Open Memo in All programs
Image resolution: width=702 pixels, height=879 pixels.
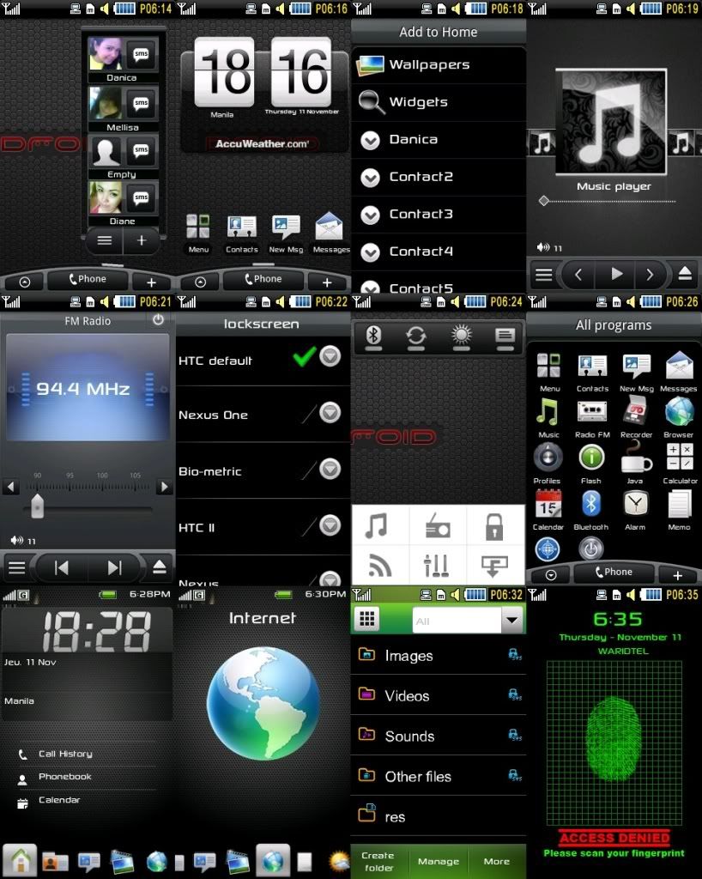click(679, 510)
